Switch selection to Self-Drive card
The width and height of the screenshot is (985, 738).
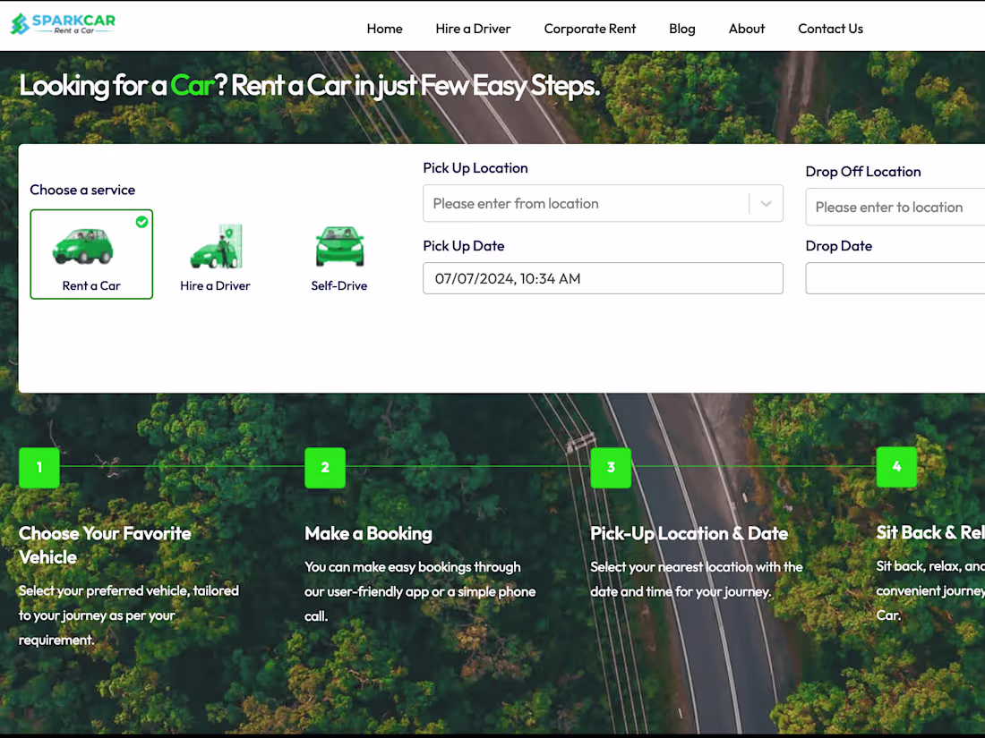click(339, 254)
